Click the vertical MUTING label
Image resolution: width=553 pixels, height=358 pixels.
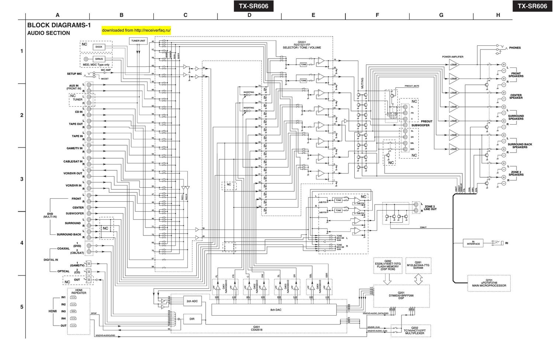362,84
